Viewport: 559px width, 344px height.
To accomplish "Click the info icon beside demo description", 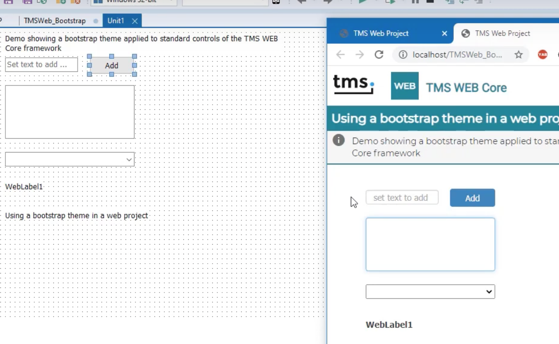I will pos(339,140).
